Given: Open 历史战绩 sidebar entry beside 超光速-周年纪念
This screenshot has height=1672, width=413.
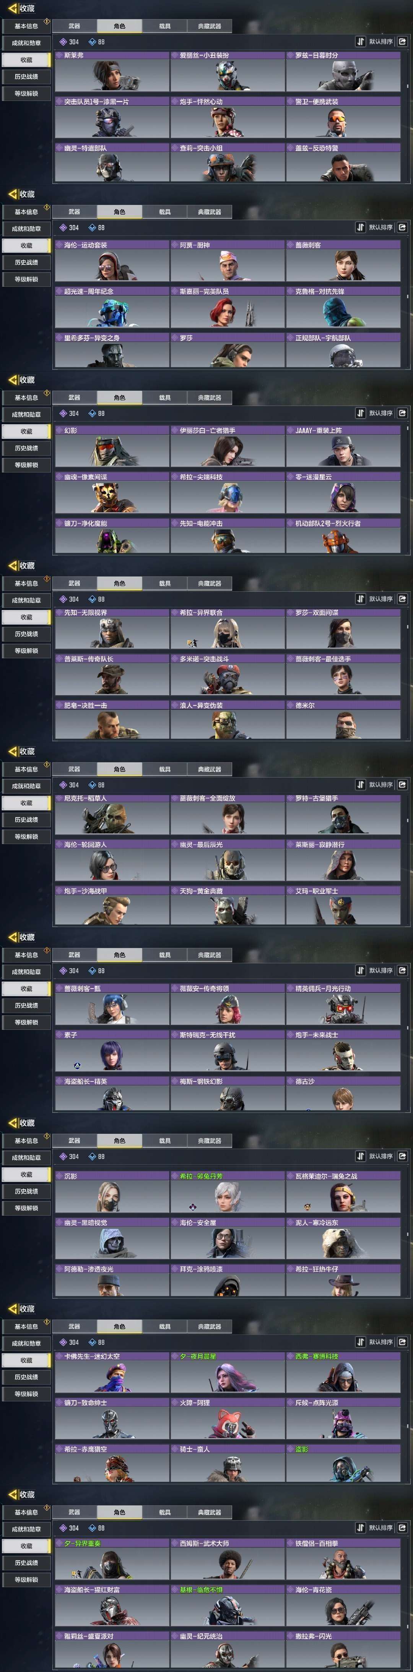Looking at the screenshot, I should pyautogui.click(x=26, y=262).
